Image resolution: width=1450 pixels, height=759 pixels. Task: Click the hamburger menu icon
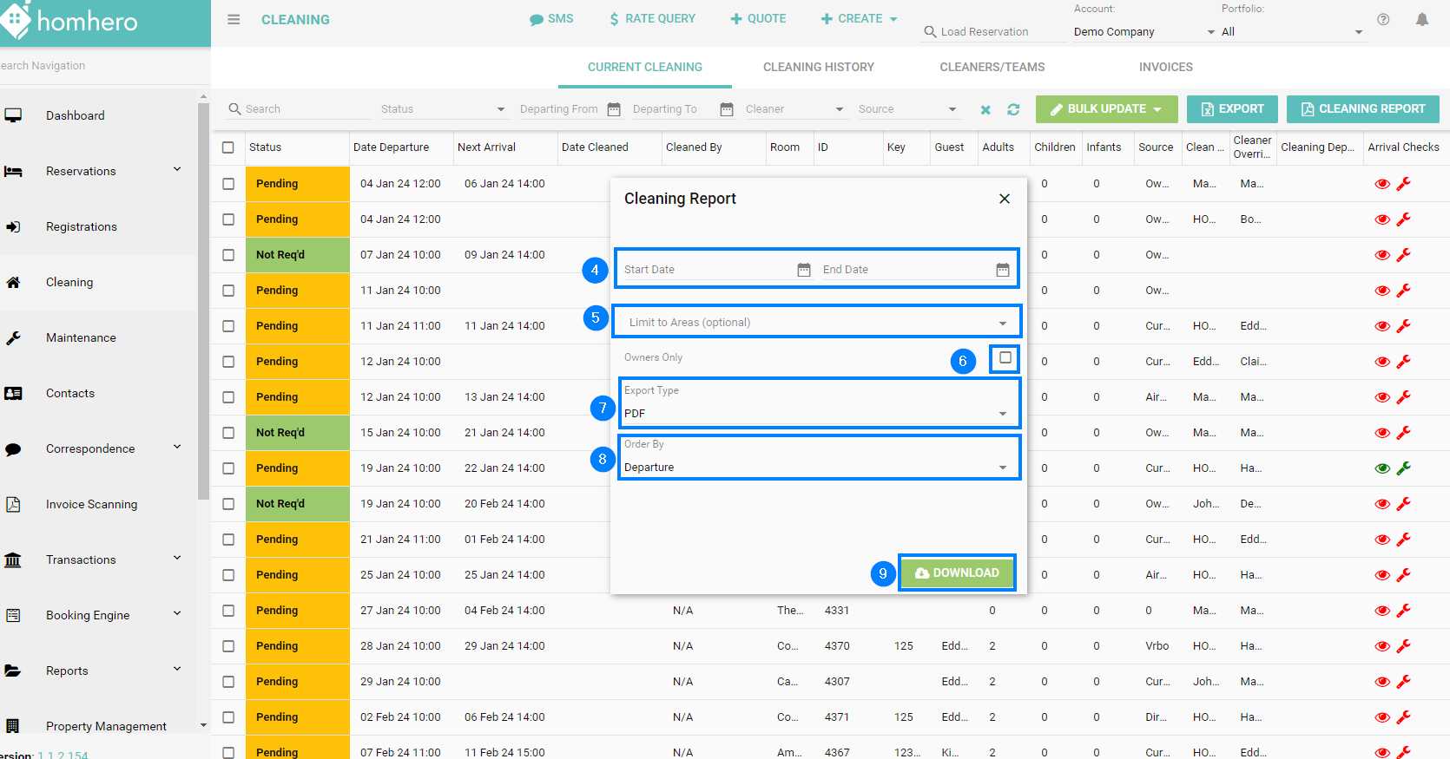click(234, 19)
